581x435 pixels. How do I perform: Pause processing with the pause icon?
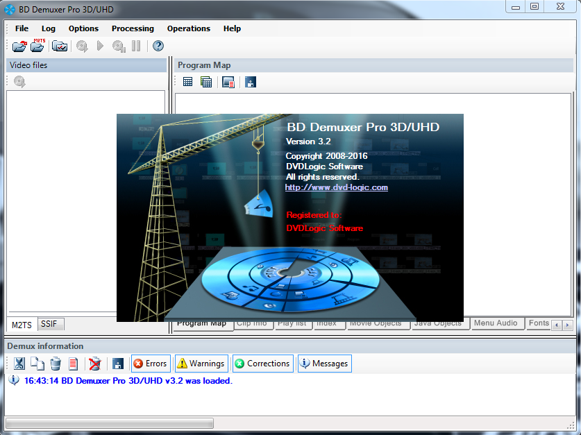click(136, 46)
